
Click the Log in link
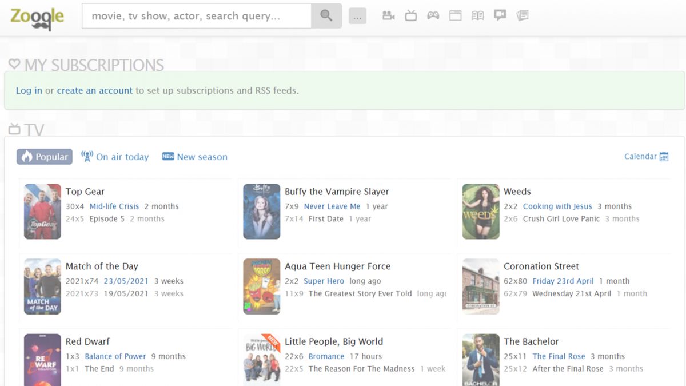click(29, 90)
